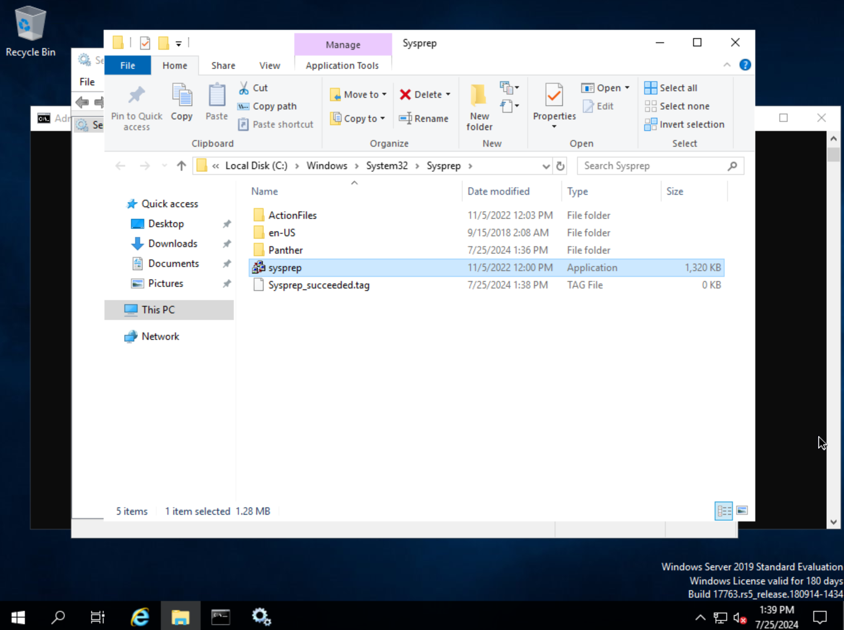This screenshot has width=844, height=630.
Task: Click the refresh button beside address bar
Action: click(560, 166)
